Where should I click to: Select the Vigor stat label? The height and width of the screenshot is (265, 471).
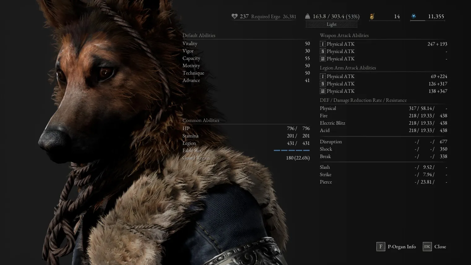(x=188, y=51)
